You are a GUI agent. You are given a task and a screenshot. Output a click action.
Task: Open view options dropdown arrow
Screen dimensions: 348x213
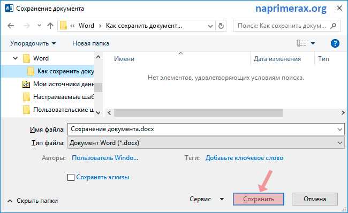click(x=313, y=43)
